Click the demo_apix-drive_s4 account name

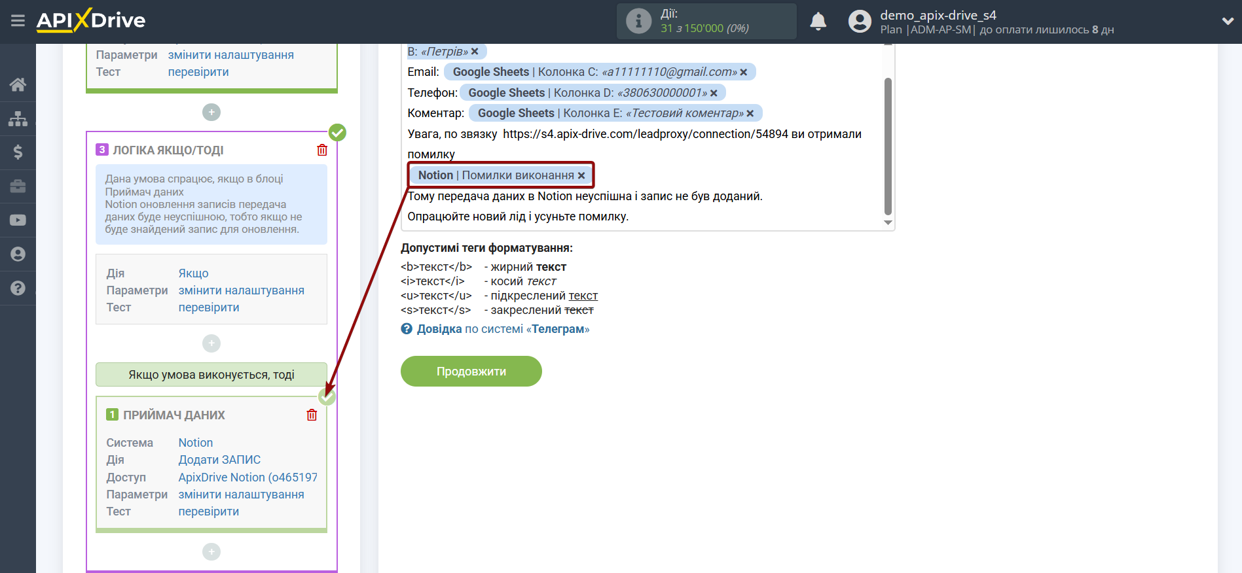tap(938, 15)
